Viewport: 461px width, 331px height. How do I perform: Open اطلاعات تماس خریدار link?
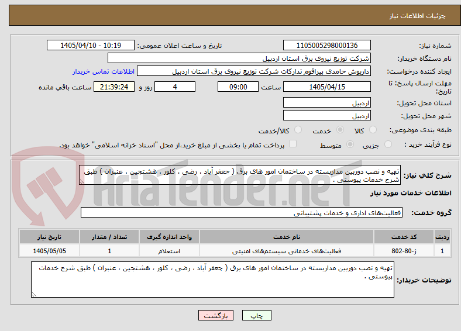(104, 71)
